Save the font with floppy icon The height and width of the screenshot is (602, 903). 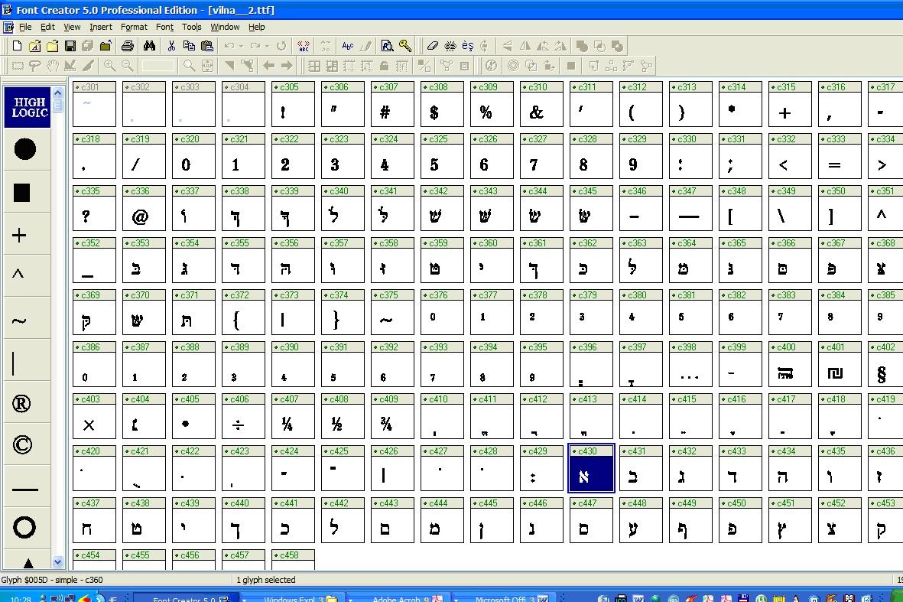click(x=70, y=46)
